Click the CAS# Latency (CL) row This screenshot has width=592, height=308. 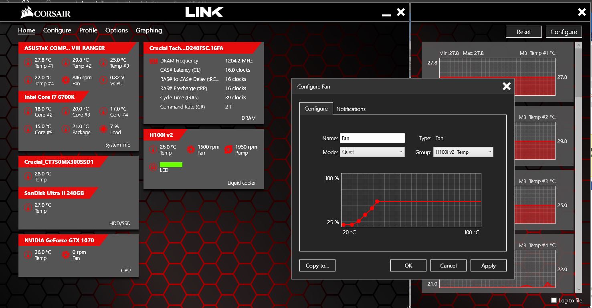(x=203, y=70)
